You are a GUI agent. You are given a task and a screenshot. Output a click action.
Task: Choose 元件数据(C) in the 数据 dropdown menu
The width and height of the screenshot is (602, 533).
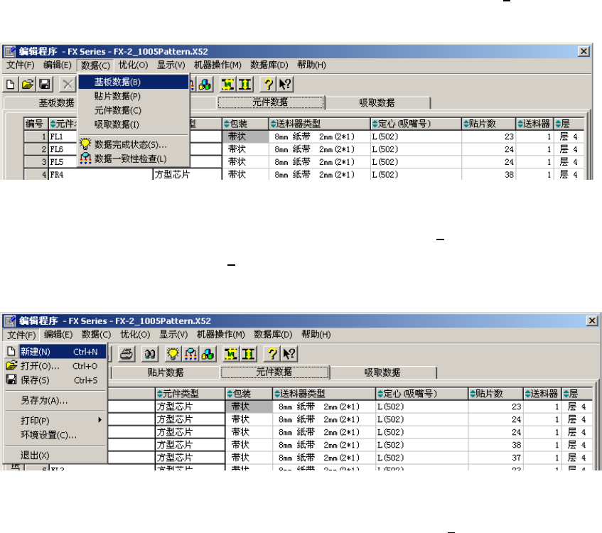(x=133, y=110)
